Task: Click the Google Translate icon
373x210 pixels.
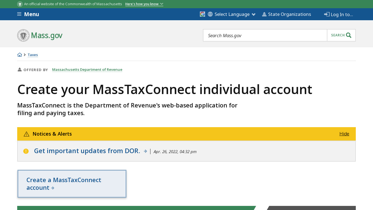Action: click(202, 14)
